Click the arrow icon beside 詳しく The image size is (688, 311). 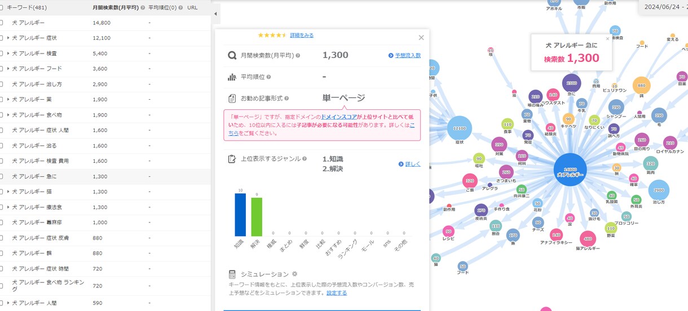(401, 165)
